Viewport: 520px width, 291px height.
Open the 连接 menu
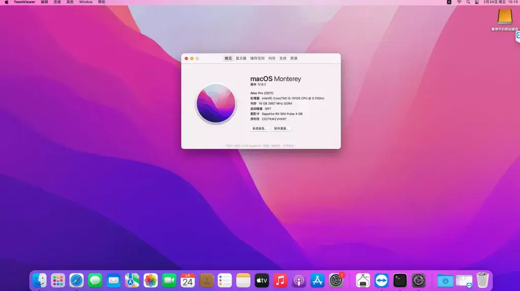(57, 2)
